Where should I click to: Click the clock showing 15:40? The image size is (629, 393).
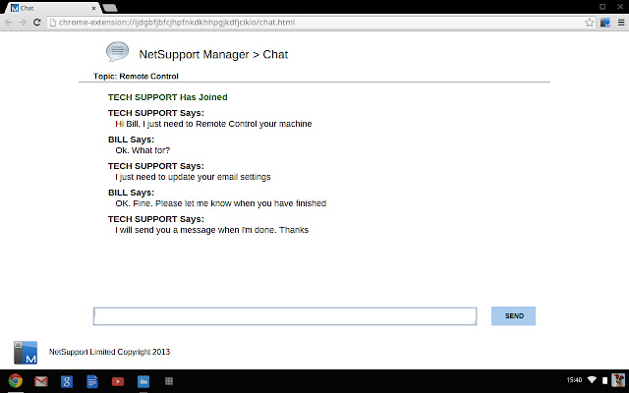click(574, 380)
